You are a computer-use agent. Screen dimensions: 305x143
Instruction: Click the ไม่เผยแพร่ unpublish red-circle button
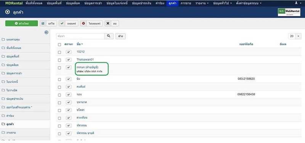click(91, 24)
